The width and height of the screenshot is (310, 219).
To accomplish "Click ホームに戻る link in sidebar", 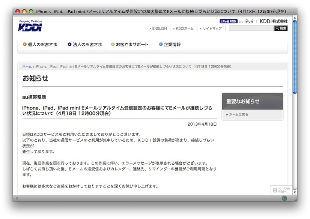I will click(x=238, y=114).
